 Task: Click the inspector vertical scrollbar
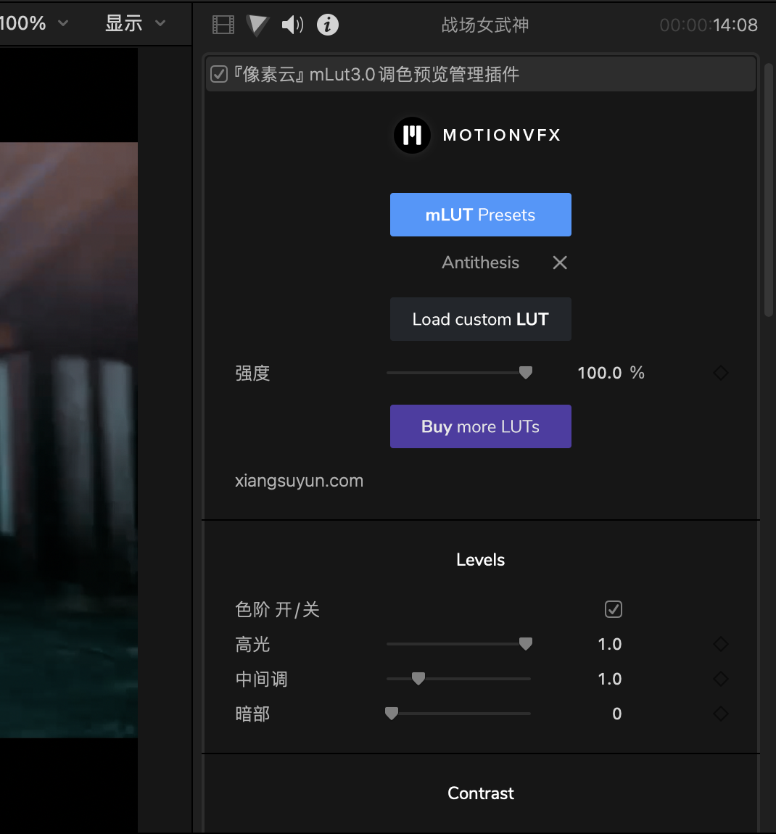tap(769, 191)
